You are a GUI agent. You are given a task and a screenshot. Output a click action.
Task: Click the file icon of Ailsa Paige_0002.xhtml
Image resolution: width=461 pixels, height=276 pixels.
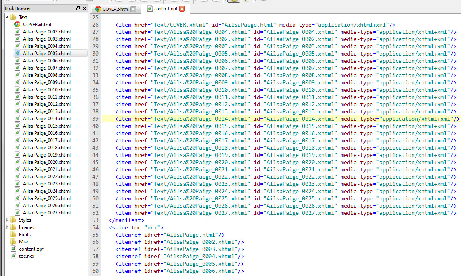point(17,31)
